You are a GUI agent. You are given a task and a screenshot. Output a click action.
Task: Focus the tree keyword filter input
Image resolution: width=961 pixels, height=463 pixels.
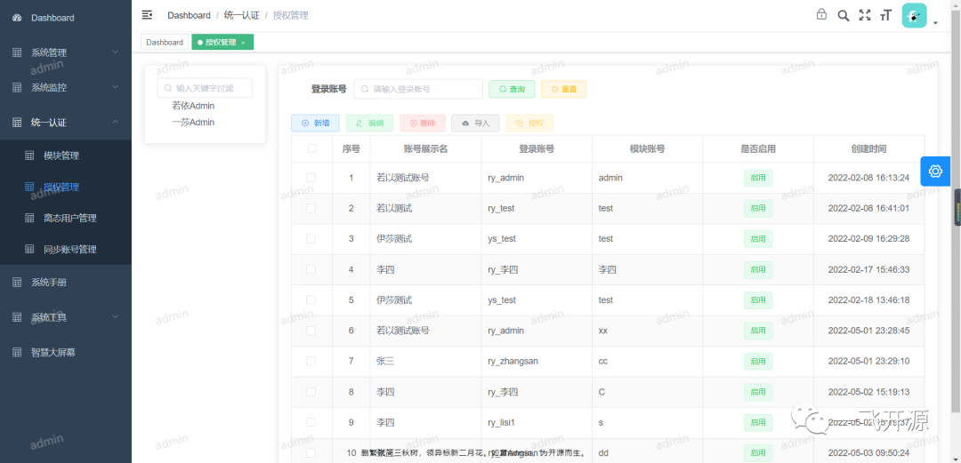pyautogui.click(x=205, y=88)
